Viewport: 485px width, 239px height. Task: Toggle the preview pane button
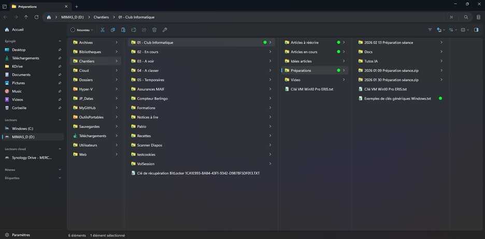[476, 30]
